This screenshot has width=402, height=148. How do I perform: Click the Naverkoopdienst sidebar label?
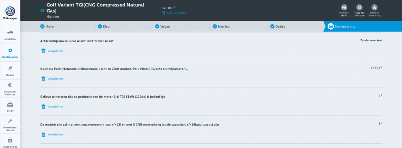pyautogui.click(x=10, y=129)
